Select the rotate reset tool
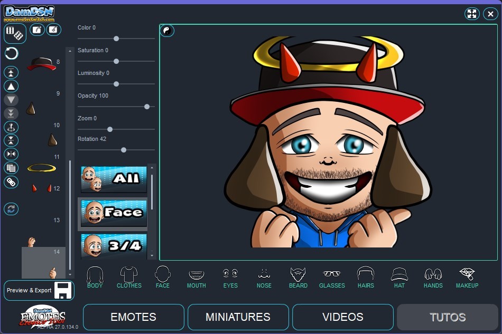 pyautogui.click(x=11, y=53)
